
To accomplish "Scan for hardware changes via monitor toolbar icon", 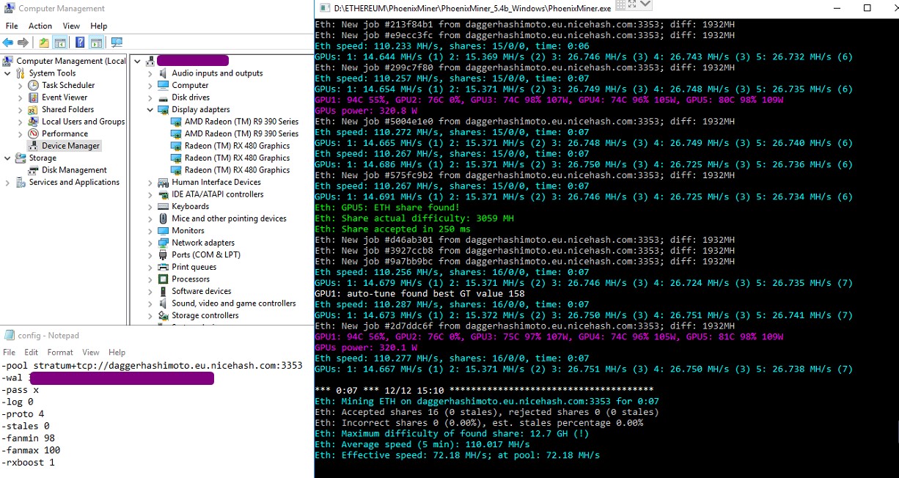I will click(x=117, y=43).
